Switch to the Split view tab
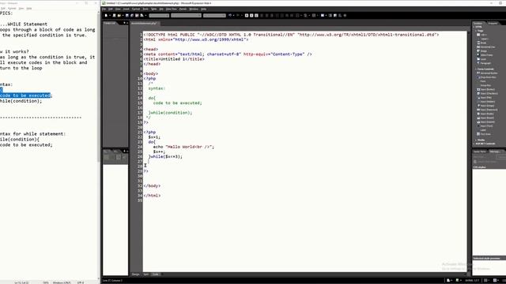 pos(146,275)
